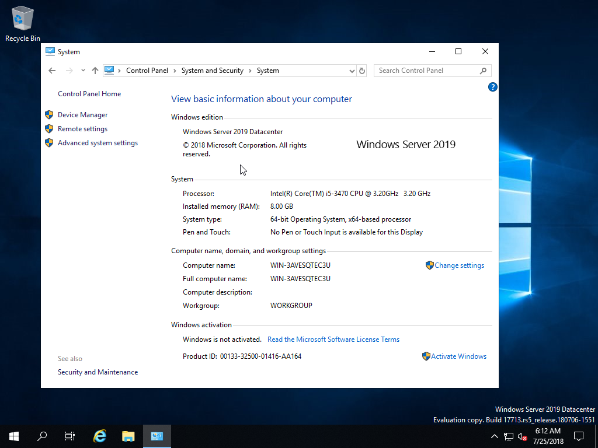Open the Action Center notifications icon
Image resolution: width=598 pixels, height=448 pixels.
pyautogui.click(x=579, y=436)
